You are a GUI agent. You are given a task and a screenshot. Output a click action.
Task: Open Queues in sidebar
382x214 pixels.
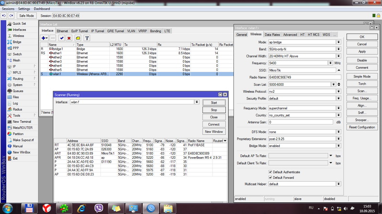(x=18, y=91)
